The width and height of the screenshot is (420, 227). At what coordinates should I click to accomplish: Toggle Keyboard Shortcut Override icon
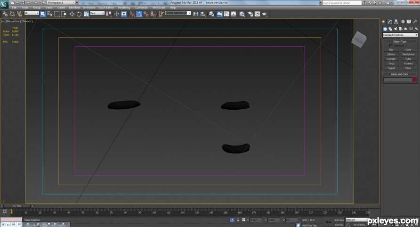pyautogui.click(x=124, y=14)
